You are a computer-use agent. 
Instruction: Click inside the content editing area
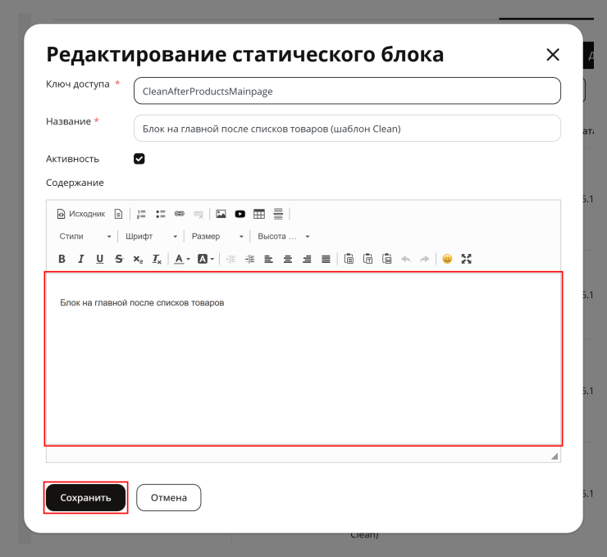pos(303,358)
